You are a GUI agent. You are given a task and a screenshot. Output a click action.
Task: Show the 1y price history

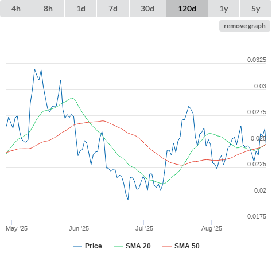point(224,9)
